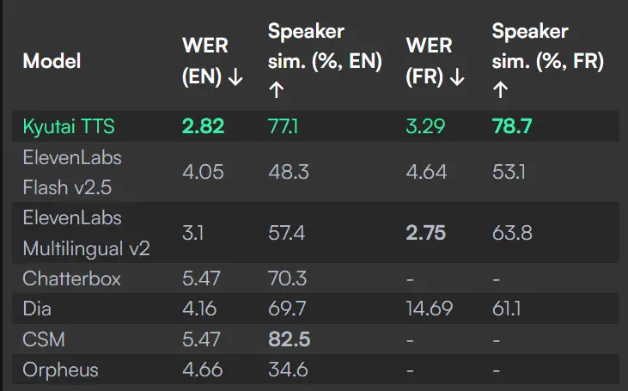Click the Chatterbox model name
This screenshot has height=391, width=628.
pyautogui.click(x=71, y=279)
